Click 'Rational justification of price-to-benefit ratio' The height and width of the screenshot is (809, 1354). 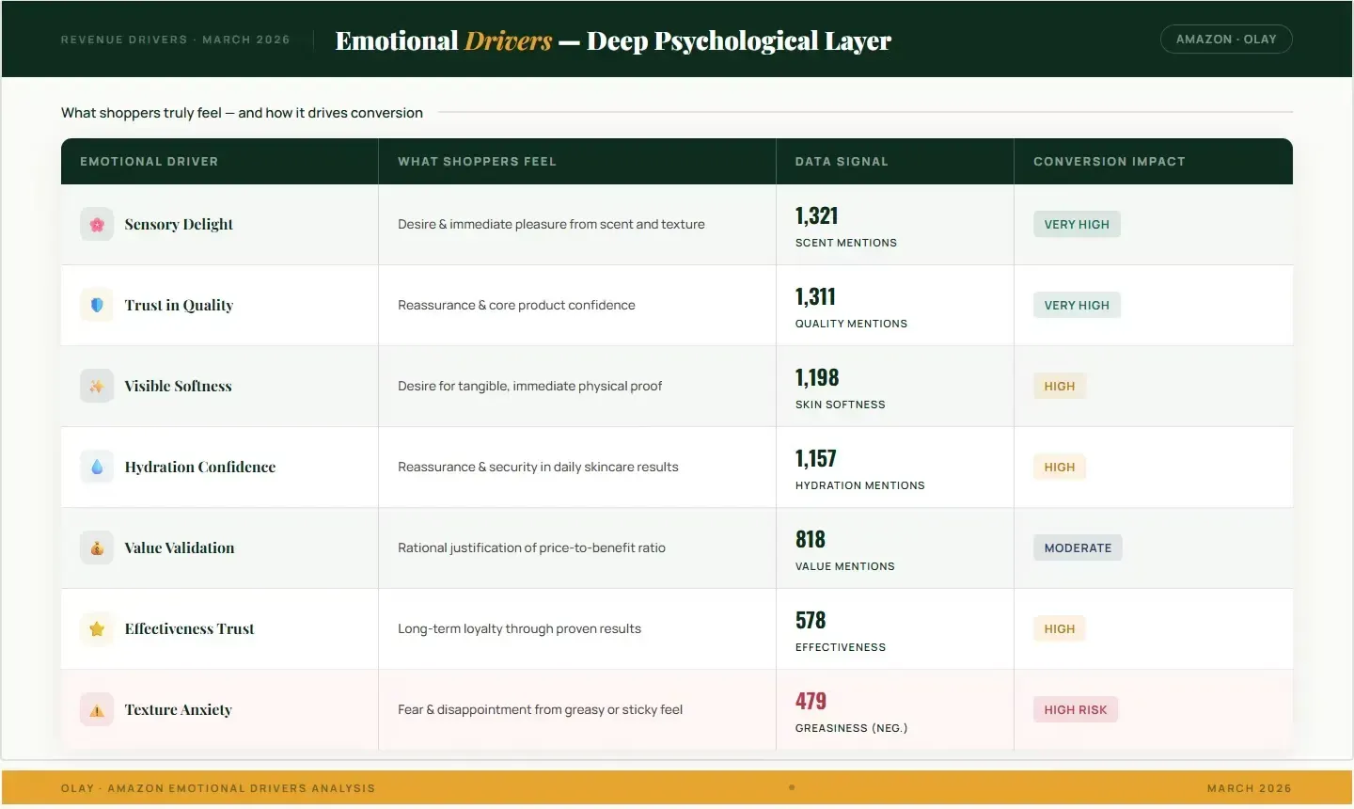tap(531, 548)
